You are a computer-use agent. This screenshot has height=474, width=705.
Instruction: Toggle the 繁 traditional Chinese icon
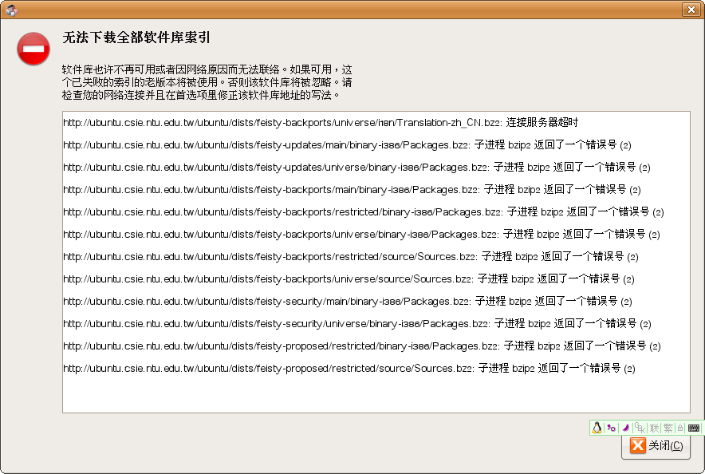[668, 428]
